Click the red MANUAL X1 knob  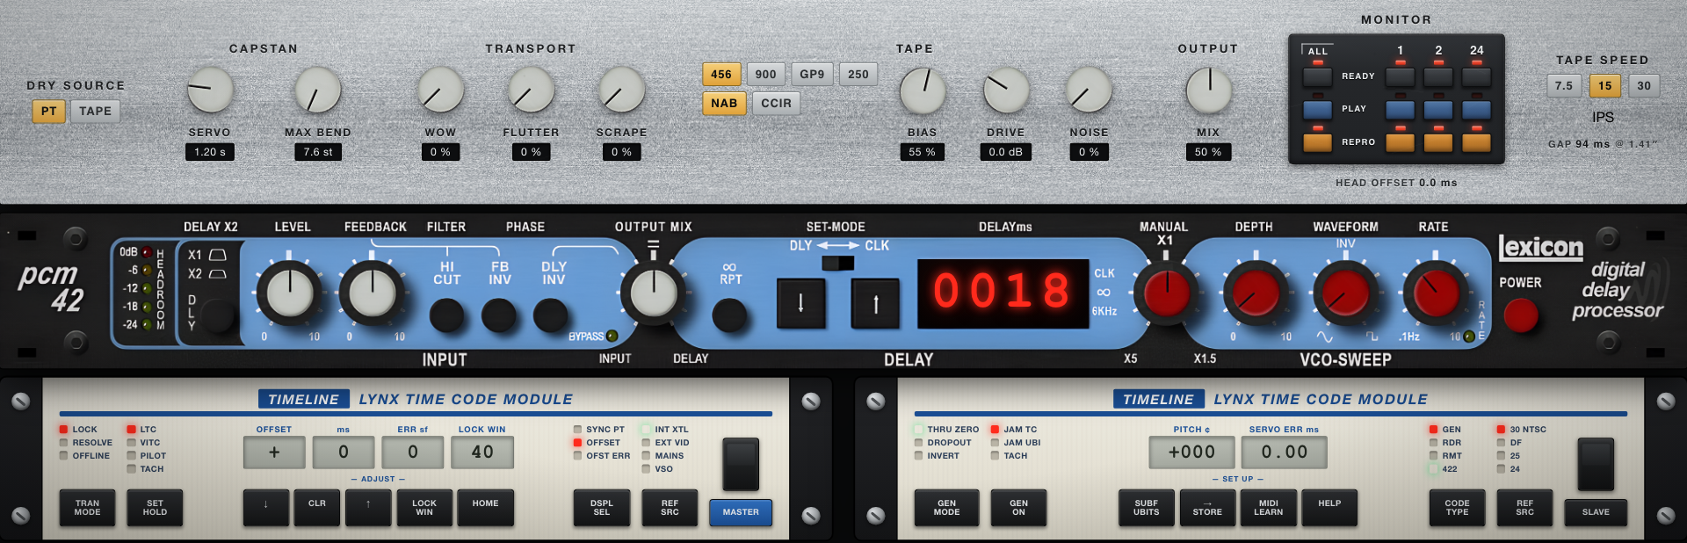(1166, 293)
